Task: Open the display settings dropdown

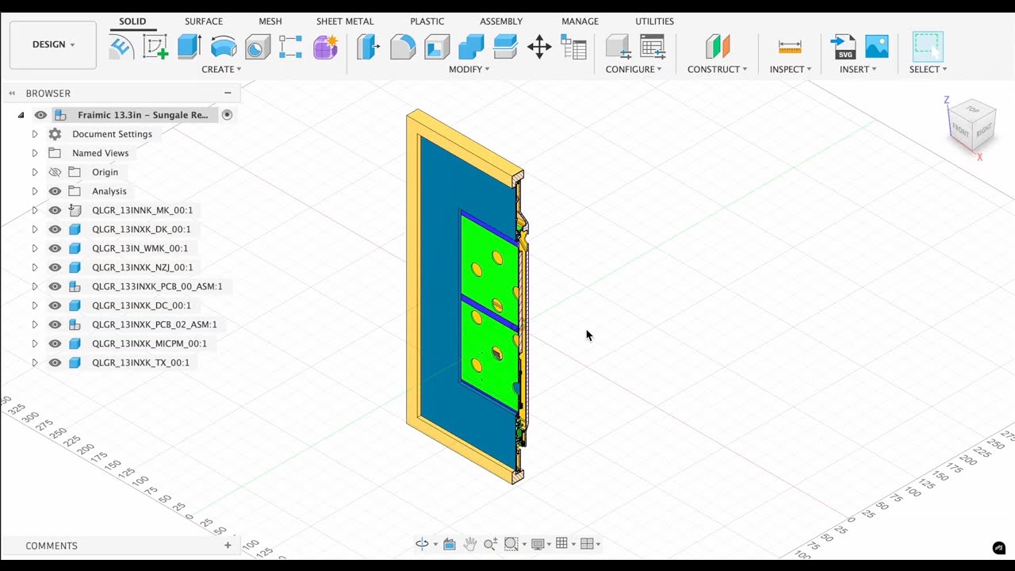Action: tap(540, 543)
